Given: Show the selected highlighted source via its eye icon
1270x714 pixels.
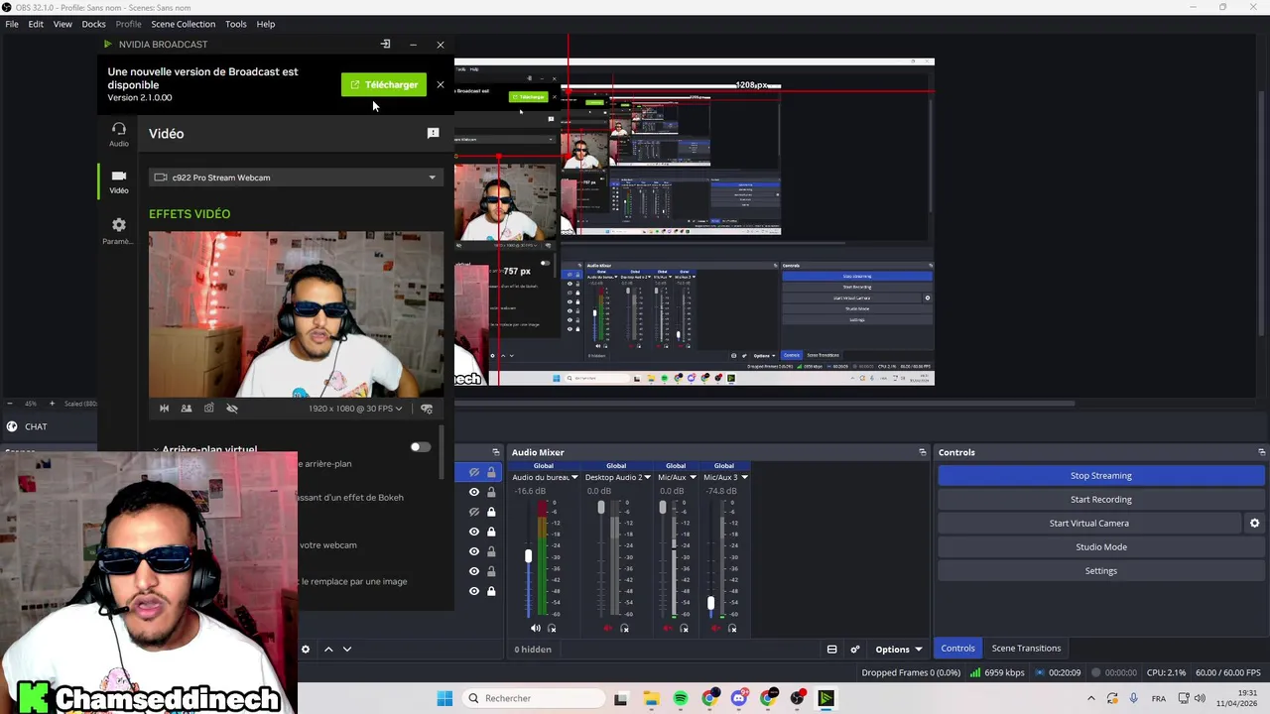Looking at the screenshot, I should [474, 472].
